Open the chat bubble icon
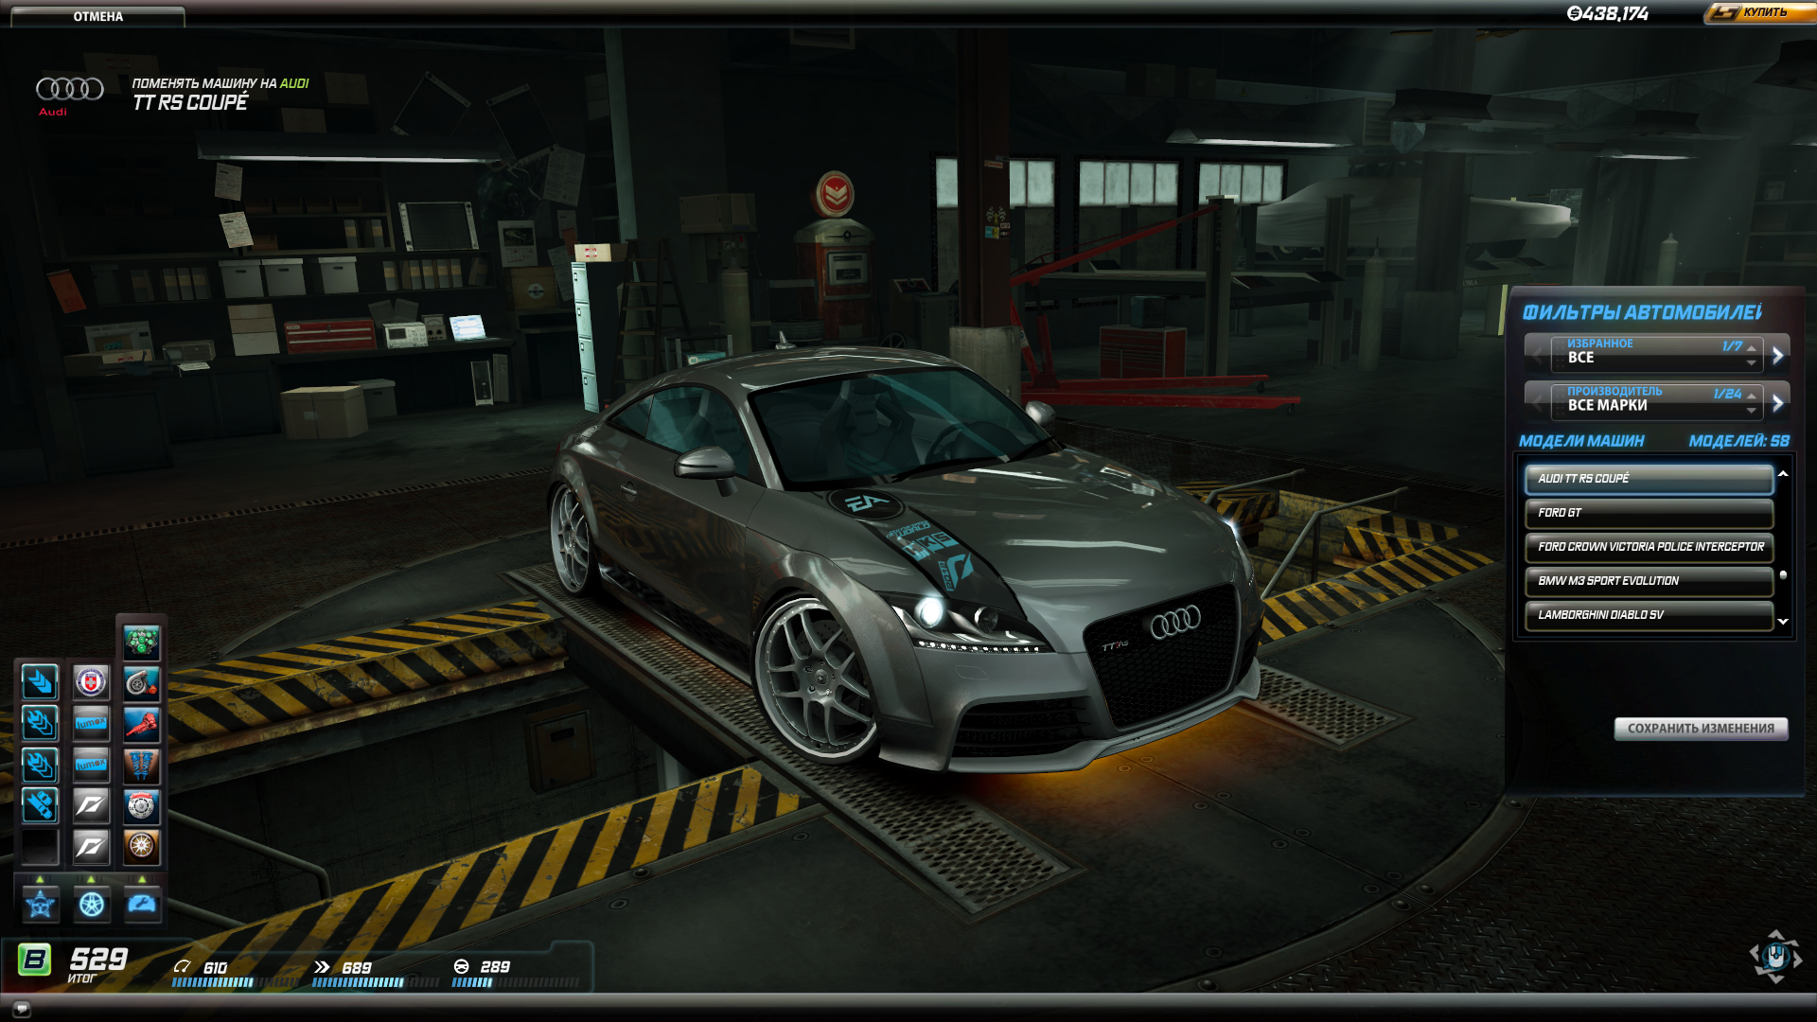 (22, 1008)
